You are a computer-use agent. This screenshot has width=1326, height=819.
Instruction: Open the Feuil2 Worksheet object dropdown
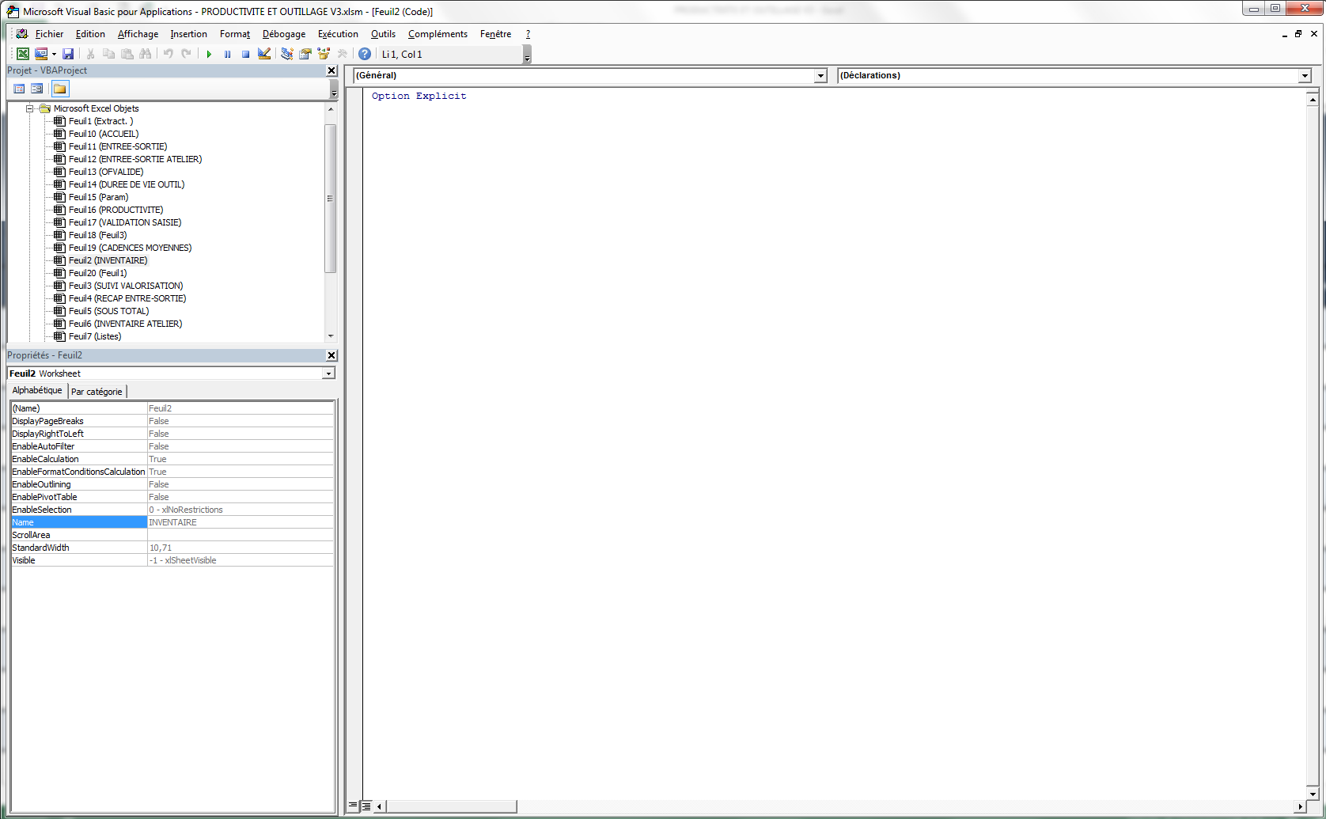click(x=329, y=373)
